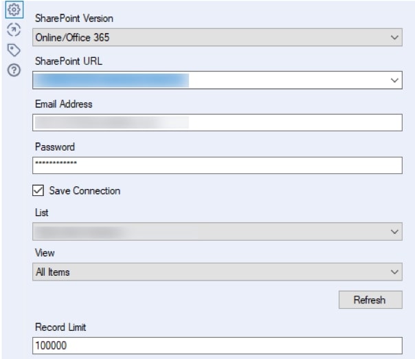Image resolution: width=415 pixels, height=359 pixels.
Task: Open the Help question-mark icon
Action: coord(14,70)
